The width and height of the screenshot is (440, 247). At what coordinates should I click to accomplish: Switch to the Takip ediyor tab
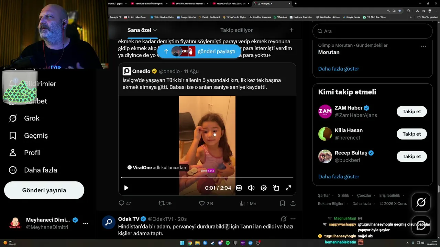point(236,30)
